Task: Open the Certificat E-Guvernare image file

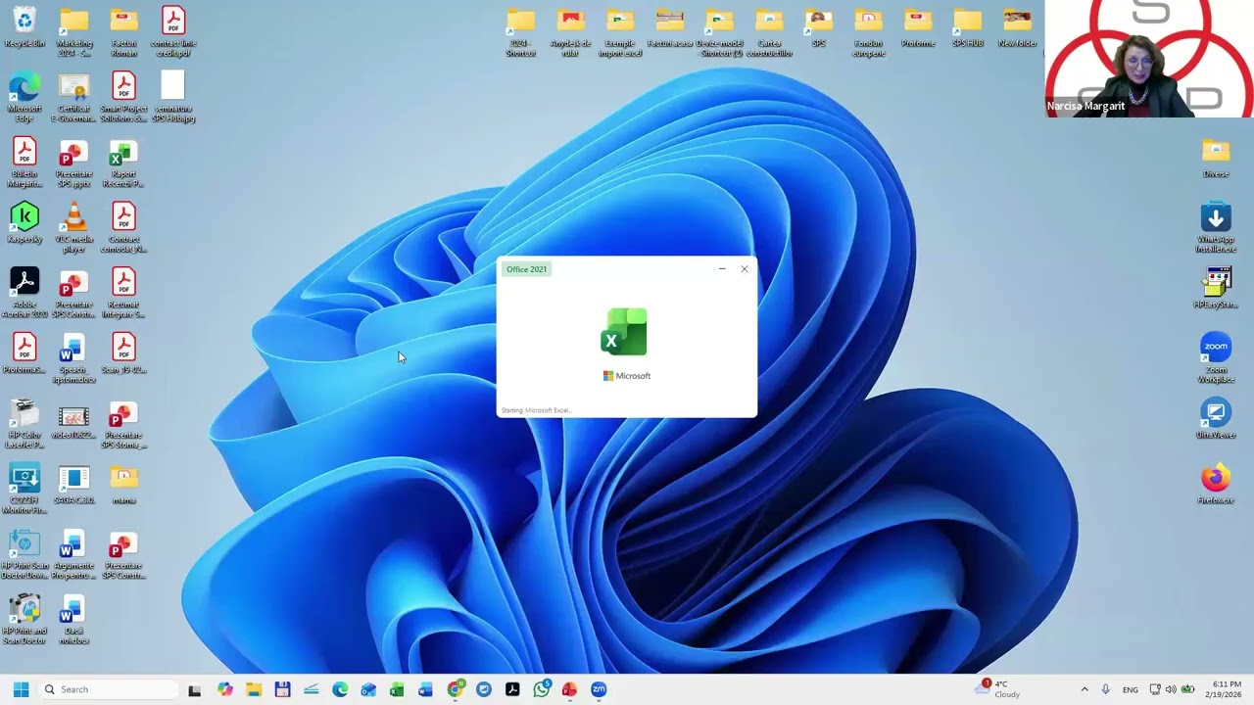Action: coord(73,97)
